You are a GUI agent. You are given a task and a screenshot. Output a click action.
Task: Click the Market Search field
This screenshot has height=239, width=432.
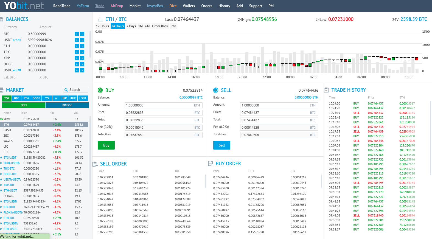pyautogui.click(x=75, y=90)
